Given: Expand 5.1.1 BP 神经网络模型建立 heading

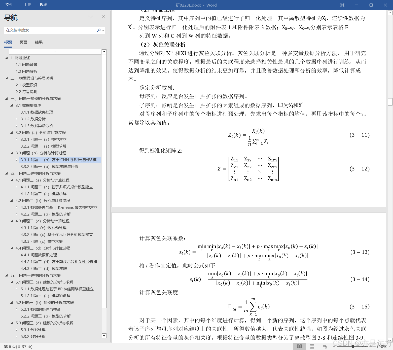Looking at the screenshot, I should point(17,289).
